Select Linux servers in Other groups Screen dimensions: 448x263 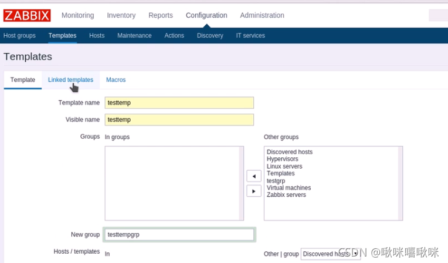click(x=284, y=166)
